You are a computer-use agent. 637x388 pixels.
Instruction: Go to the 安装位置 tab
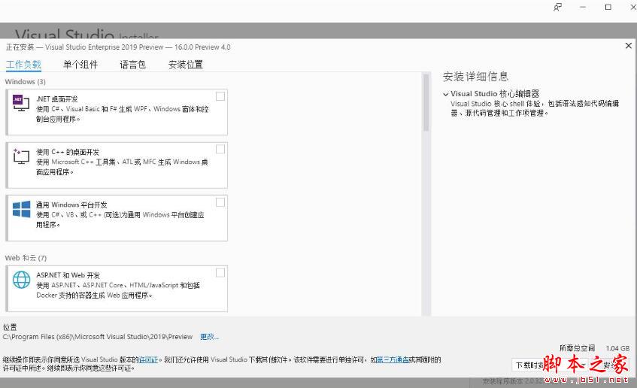click(185, 65)
